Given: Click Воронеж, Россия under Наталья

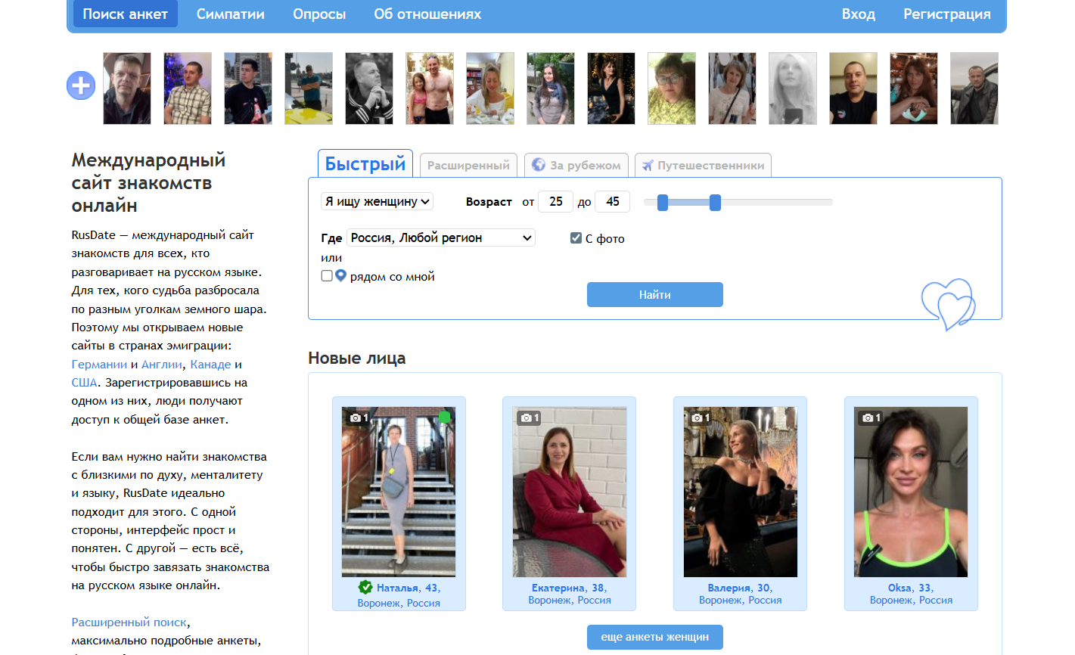Looking at the screenshot, I should 399,603.
